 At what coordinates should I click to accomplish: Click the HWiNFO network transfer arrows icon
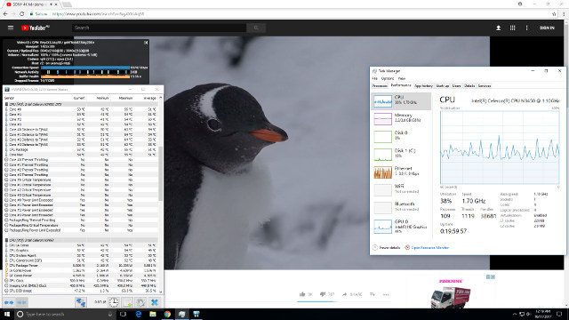point(81,302)
